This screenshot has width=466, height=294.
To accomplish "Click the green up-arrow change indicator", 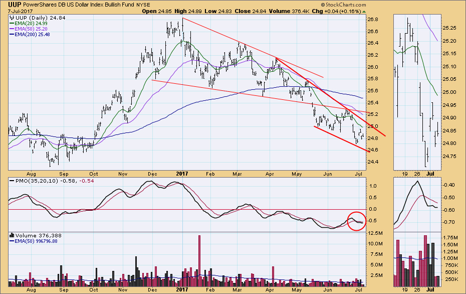I will [x=364, y=12].
